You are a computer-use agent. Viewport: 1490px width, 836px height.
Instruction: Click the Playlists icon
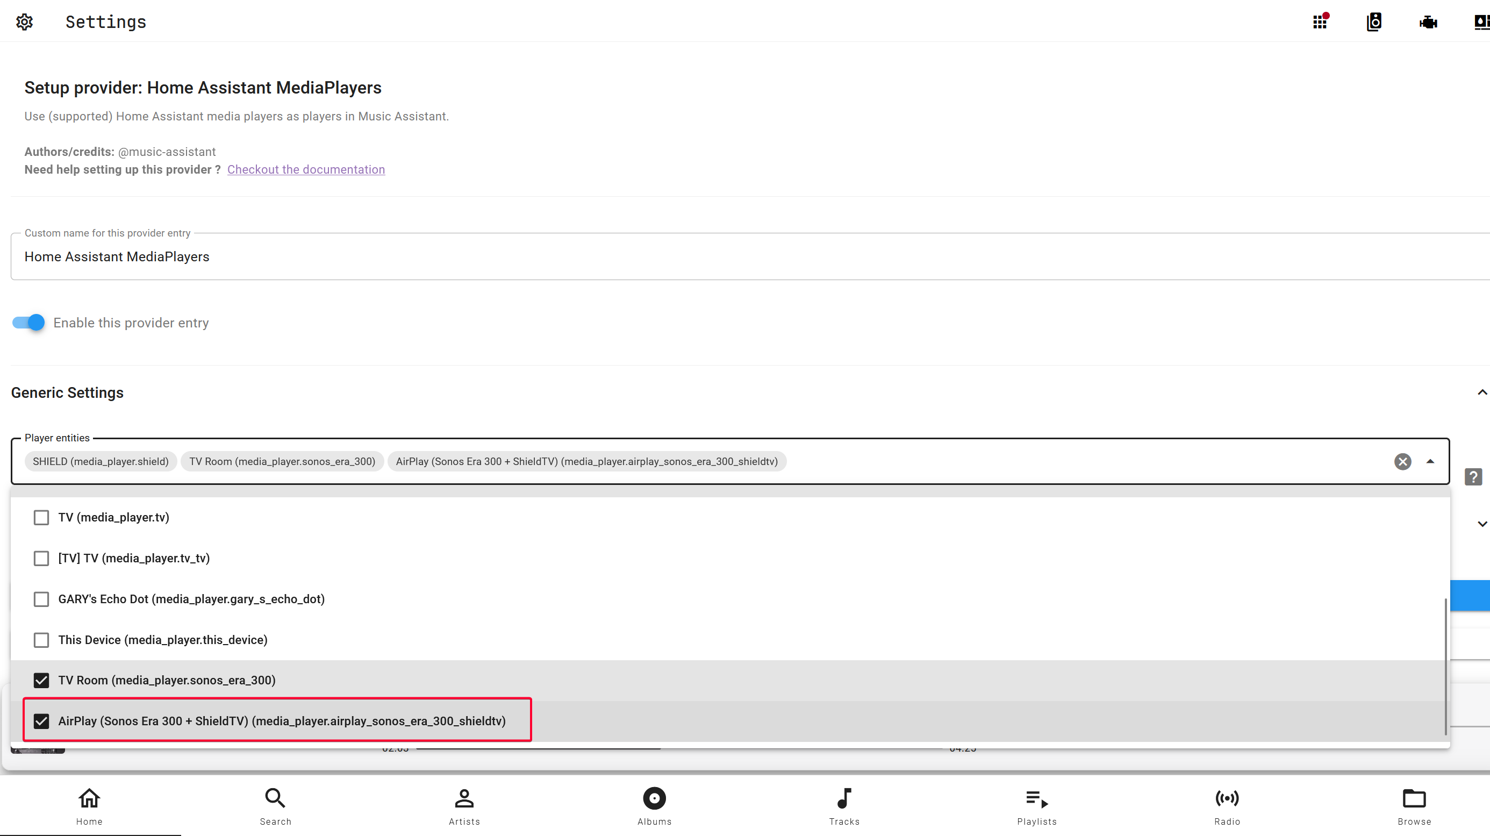tap(1036, 799)
